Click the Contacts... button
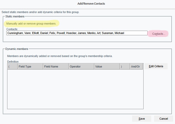Image resolution: width=175 pixels, height=124 pixels. tap(158, 34)
